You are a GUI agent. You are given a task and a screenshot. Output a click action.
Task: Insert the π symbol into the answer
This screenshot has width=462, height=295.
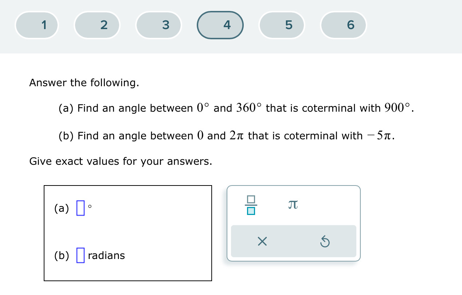[x=293, y=204]
